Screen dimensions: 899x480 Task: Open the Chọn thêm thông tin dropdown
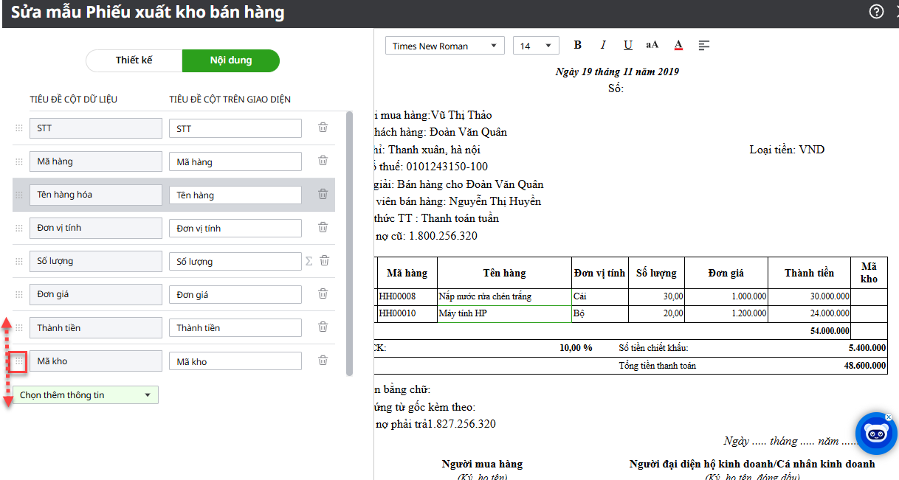point(86,395)
